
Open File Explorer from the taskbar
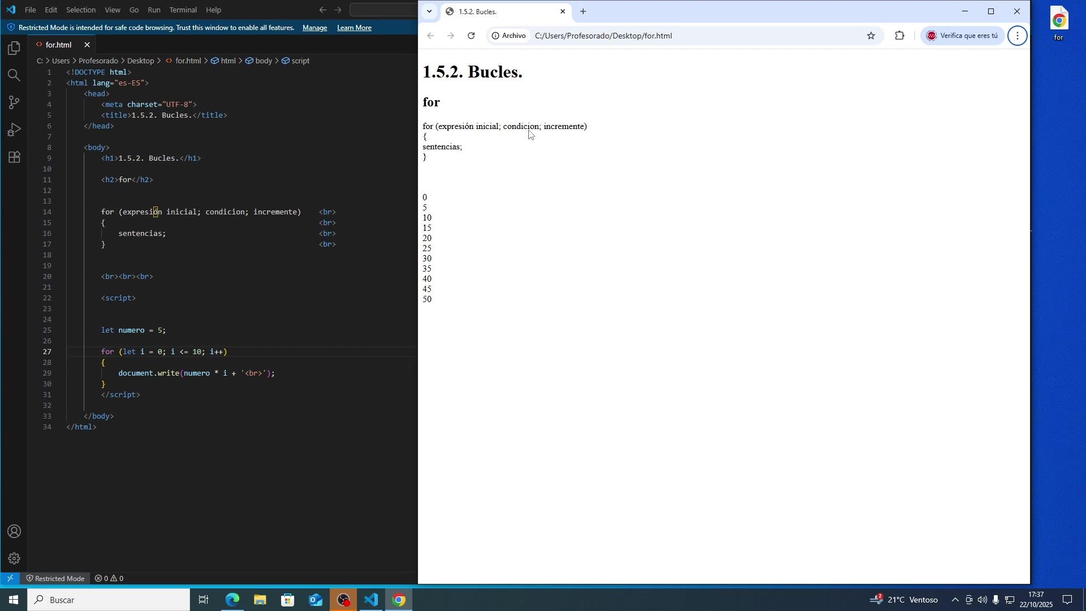pyautogui.click(x=260, y=600)
